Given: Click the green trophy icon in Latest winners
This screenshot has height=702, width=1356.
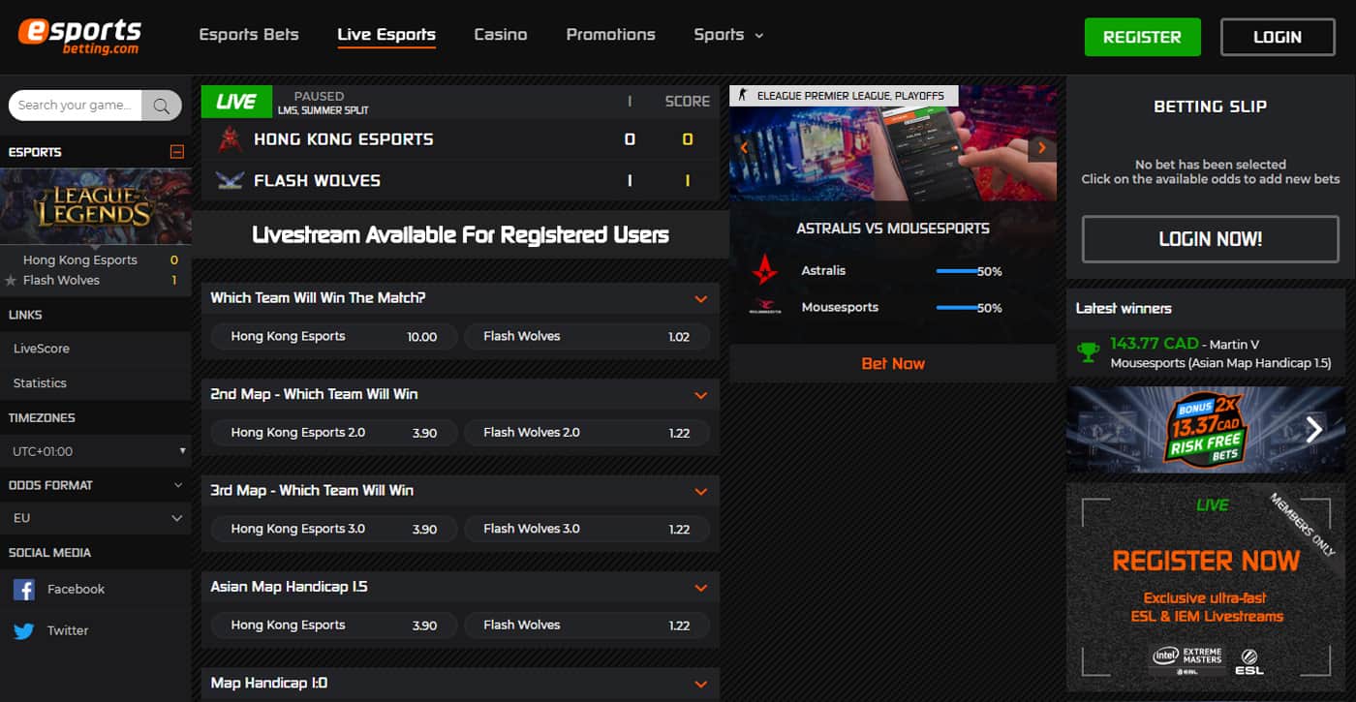Looking at the screenshot, I should (1089, 352).
